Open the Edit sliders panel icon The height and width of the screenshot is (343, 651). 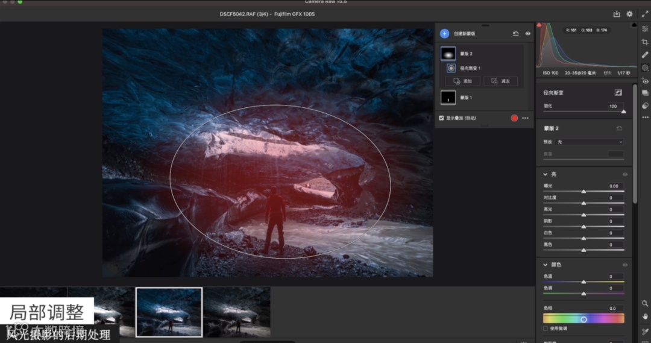coord(645,29)
